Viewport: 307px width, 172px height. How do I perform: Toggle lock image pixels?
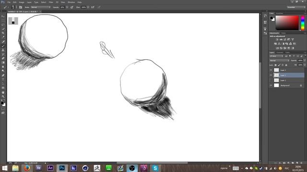279,65
